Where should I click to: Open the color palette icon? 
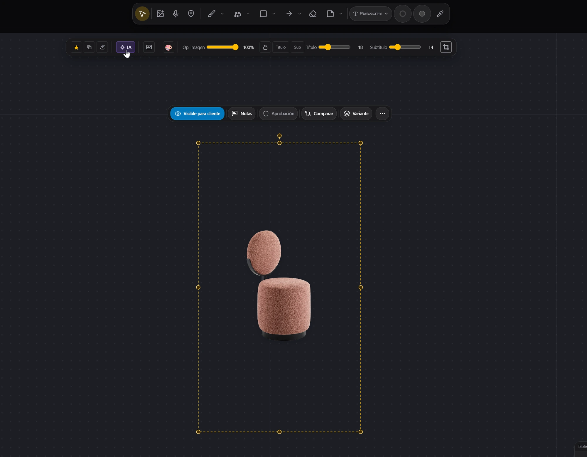(168, 48)
